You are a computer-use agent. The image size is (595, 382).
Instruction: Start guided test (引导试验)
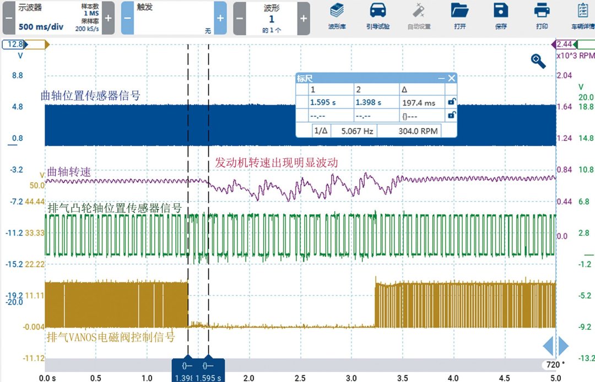378,16
